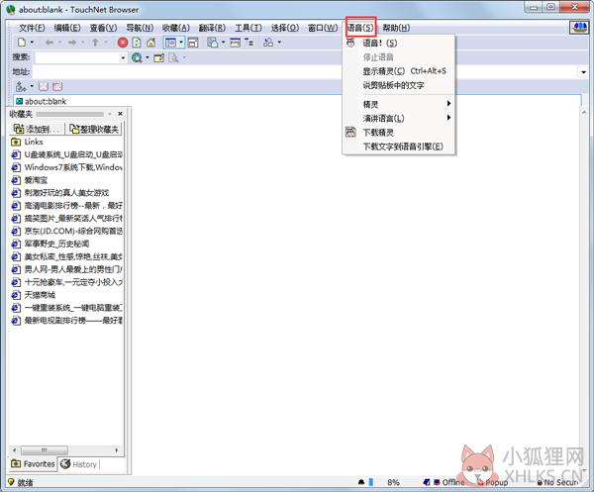This screenshot has width=594, height=492.
Task: Click the globe search icon
Action: [137, 57]
